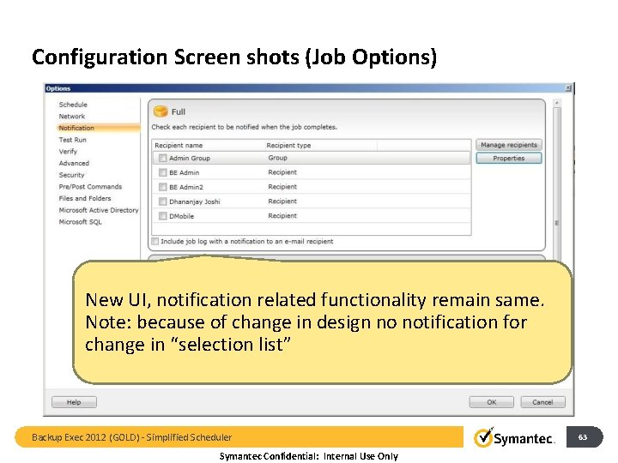Open Microsoft Active Directory options

(x=99, y=210)
